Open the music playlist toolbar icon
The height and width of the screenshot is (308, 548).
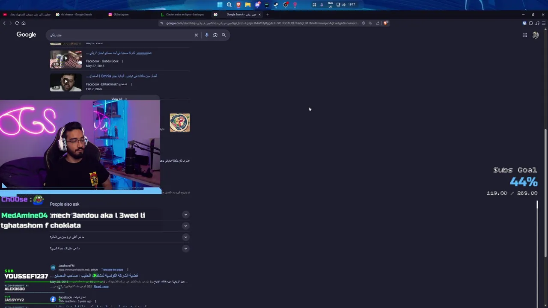pyautogui.click(x=537, y=23)
